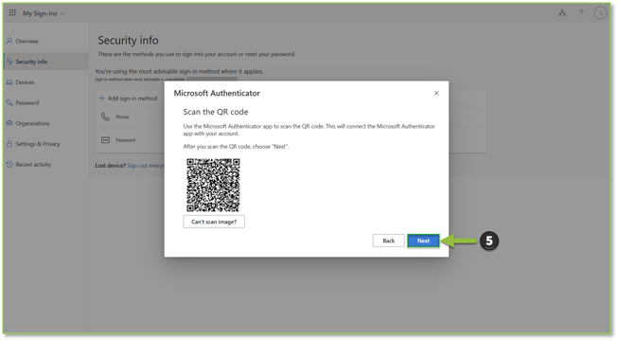Click the Back button in the dialog
The height and width of the screenshot is (341, 618).
pyautogui.click(x=389, y=241)
